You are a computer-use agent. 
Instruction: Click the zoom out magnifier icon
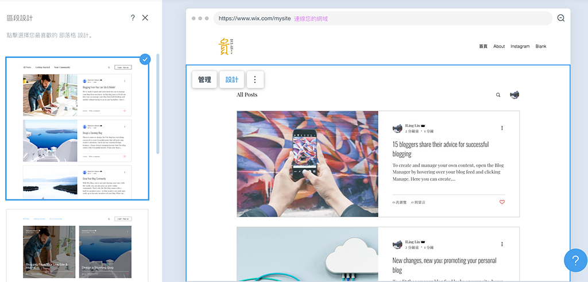[561, 18]
